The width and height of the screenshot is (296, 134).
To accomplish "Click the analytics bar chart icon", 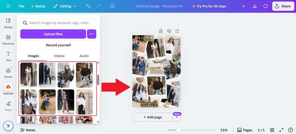I will pyautogui.click(x=255, y=6).
